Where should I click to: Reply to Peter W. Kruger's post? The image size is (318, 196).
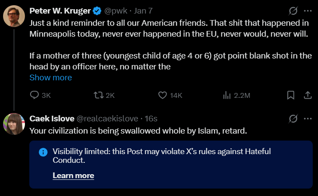pos(35,95)
